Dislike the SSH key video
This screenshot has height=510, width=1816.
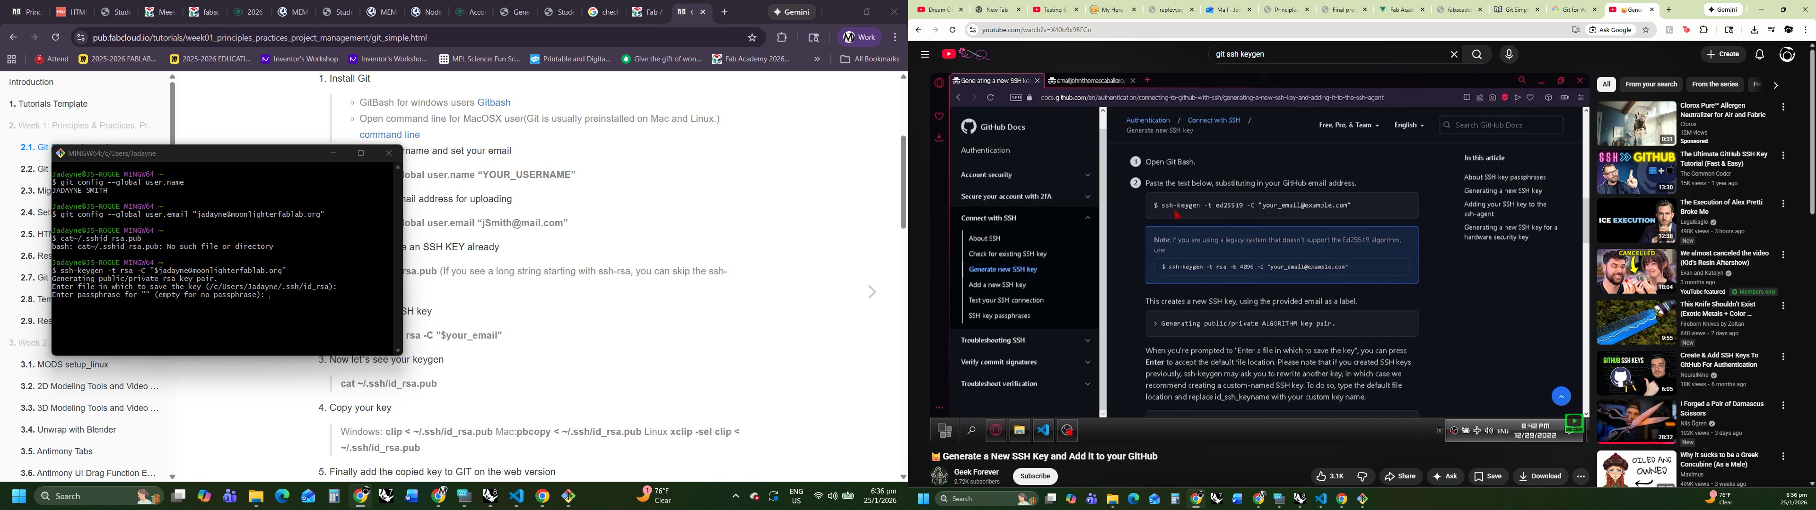click(x=1362, y=476)
